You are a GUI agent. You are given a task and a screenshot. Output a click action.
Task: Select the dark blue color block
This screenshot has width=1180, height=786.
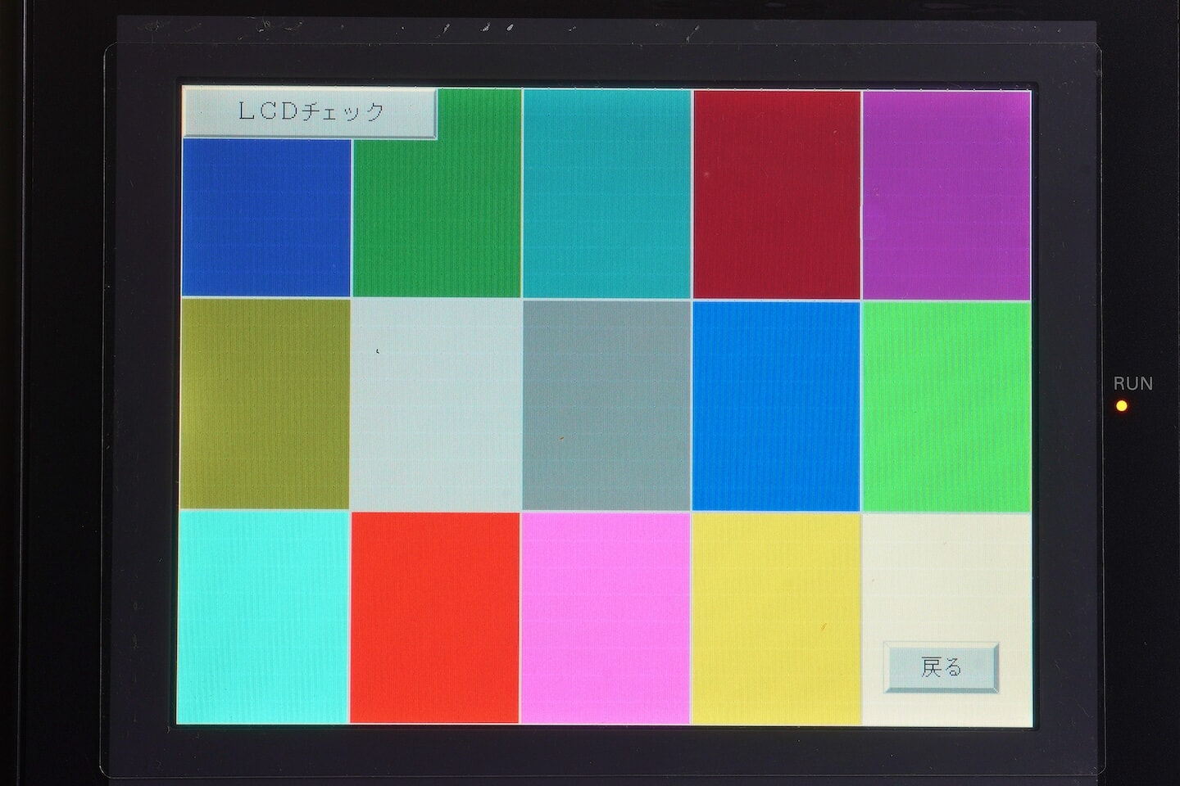[x=266, y=217]
